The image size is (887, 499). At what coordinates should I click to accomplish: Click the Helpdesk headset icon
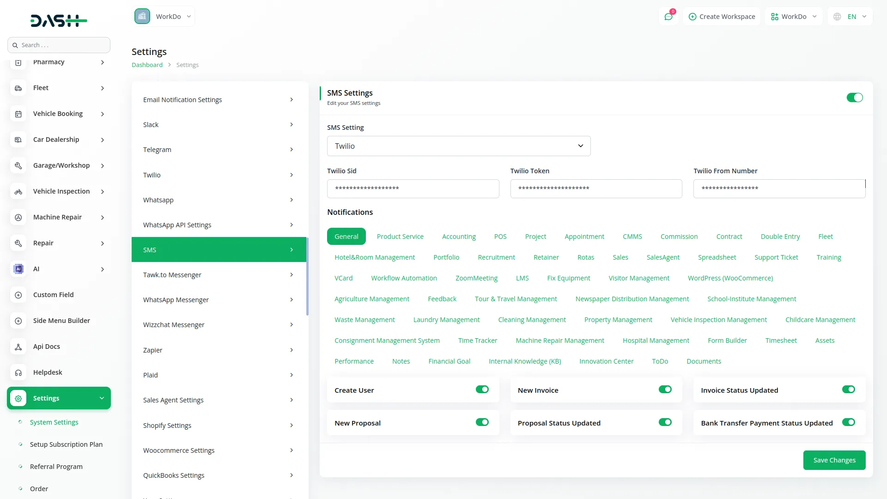pos(18,372)
